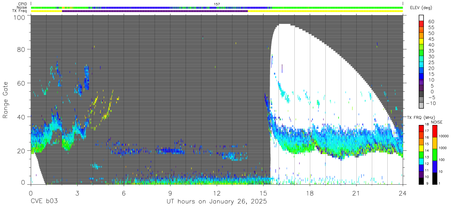Select the yellow 45 degree elevation swatch
453x209 pixels.
coord(421,41)
